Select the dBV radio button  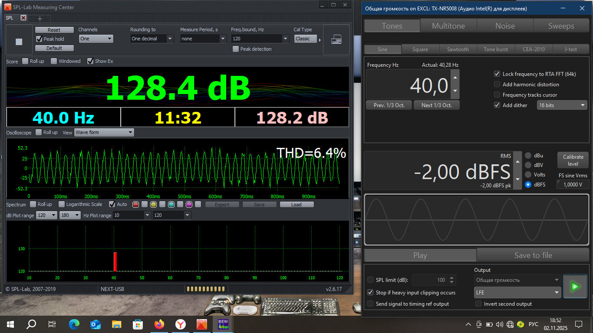click(528, 165)
